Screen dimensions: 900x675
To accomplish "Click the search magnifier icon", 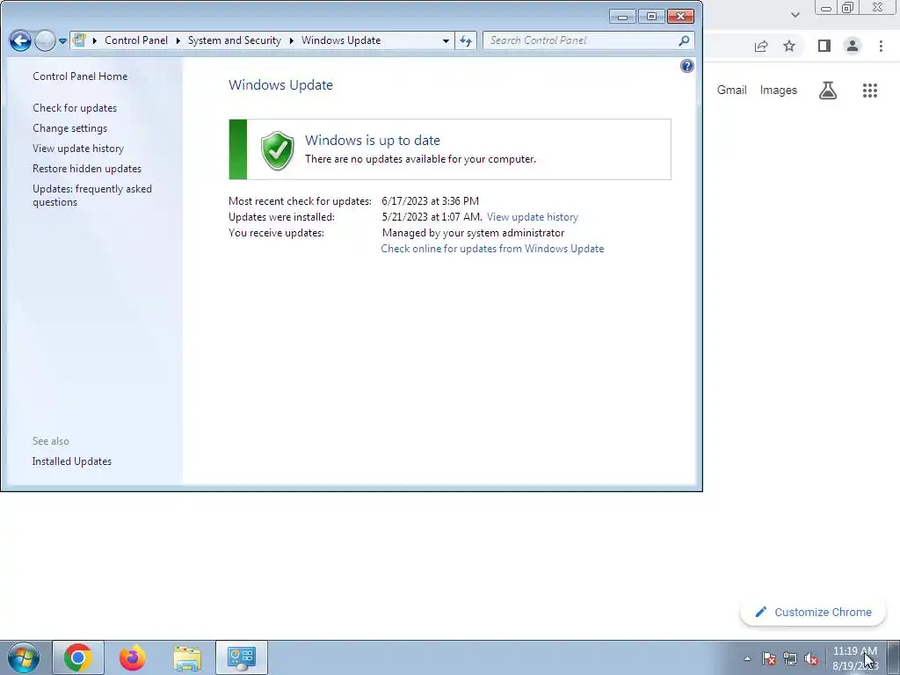I will click(684, 40).
